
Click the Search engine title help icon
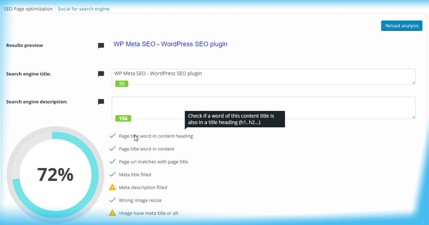coord(101,74)
